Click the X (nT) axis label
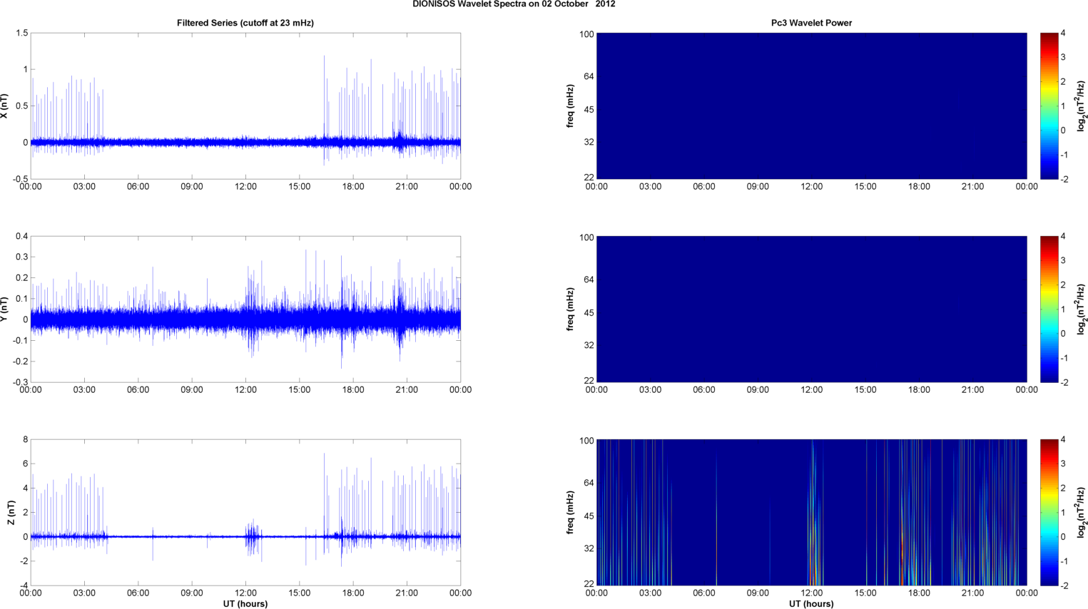 pos(5,106)
